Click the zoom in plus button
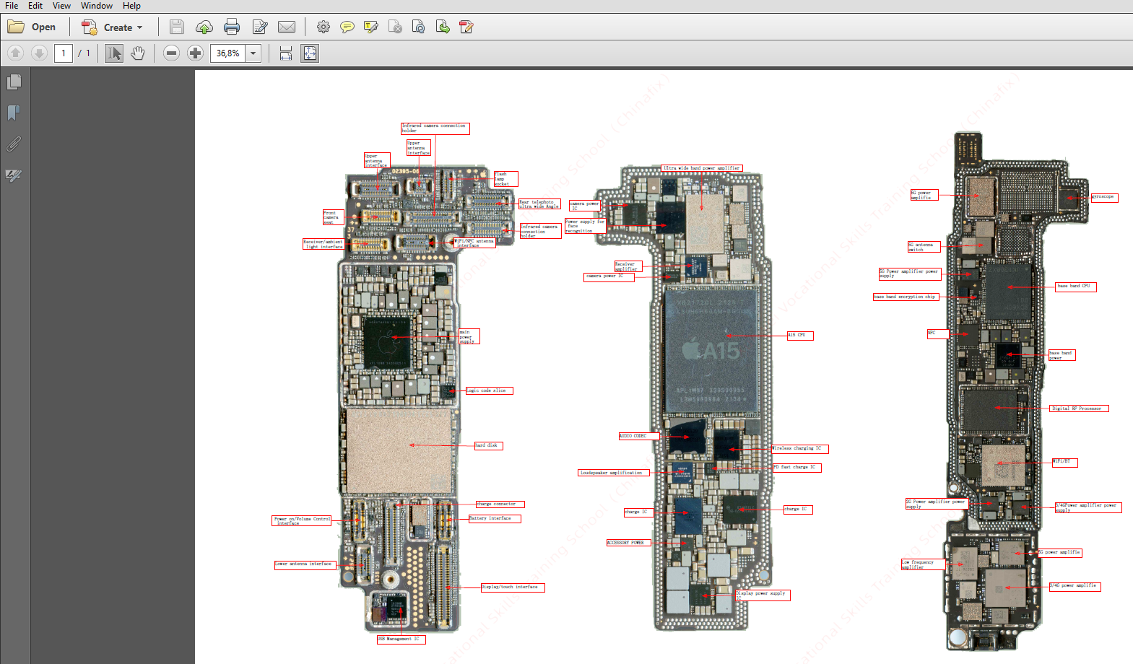The height and width of the screenshot is (664, 1133). tap(195, 53)
